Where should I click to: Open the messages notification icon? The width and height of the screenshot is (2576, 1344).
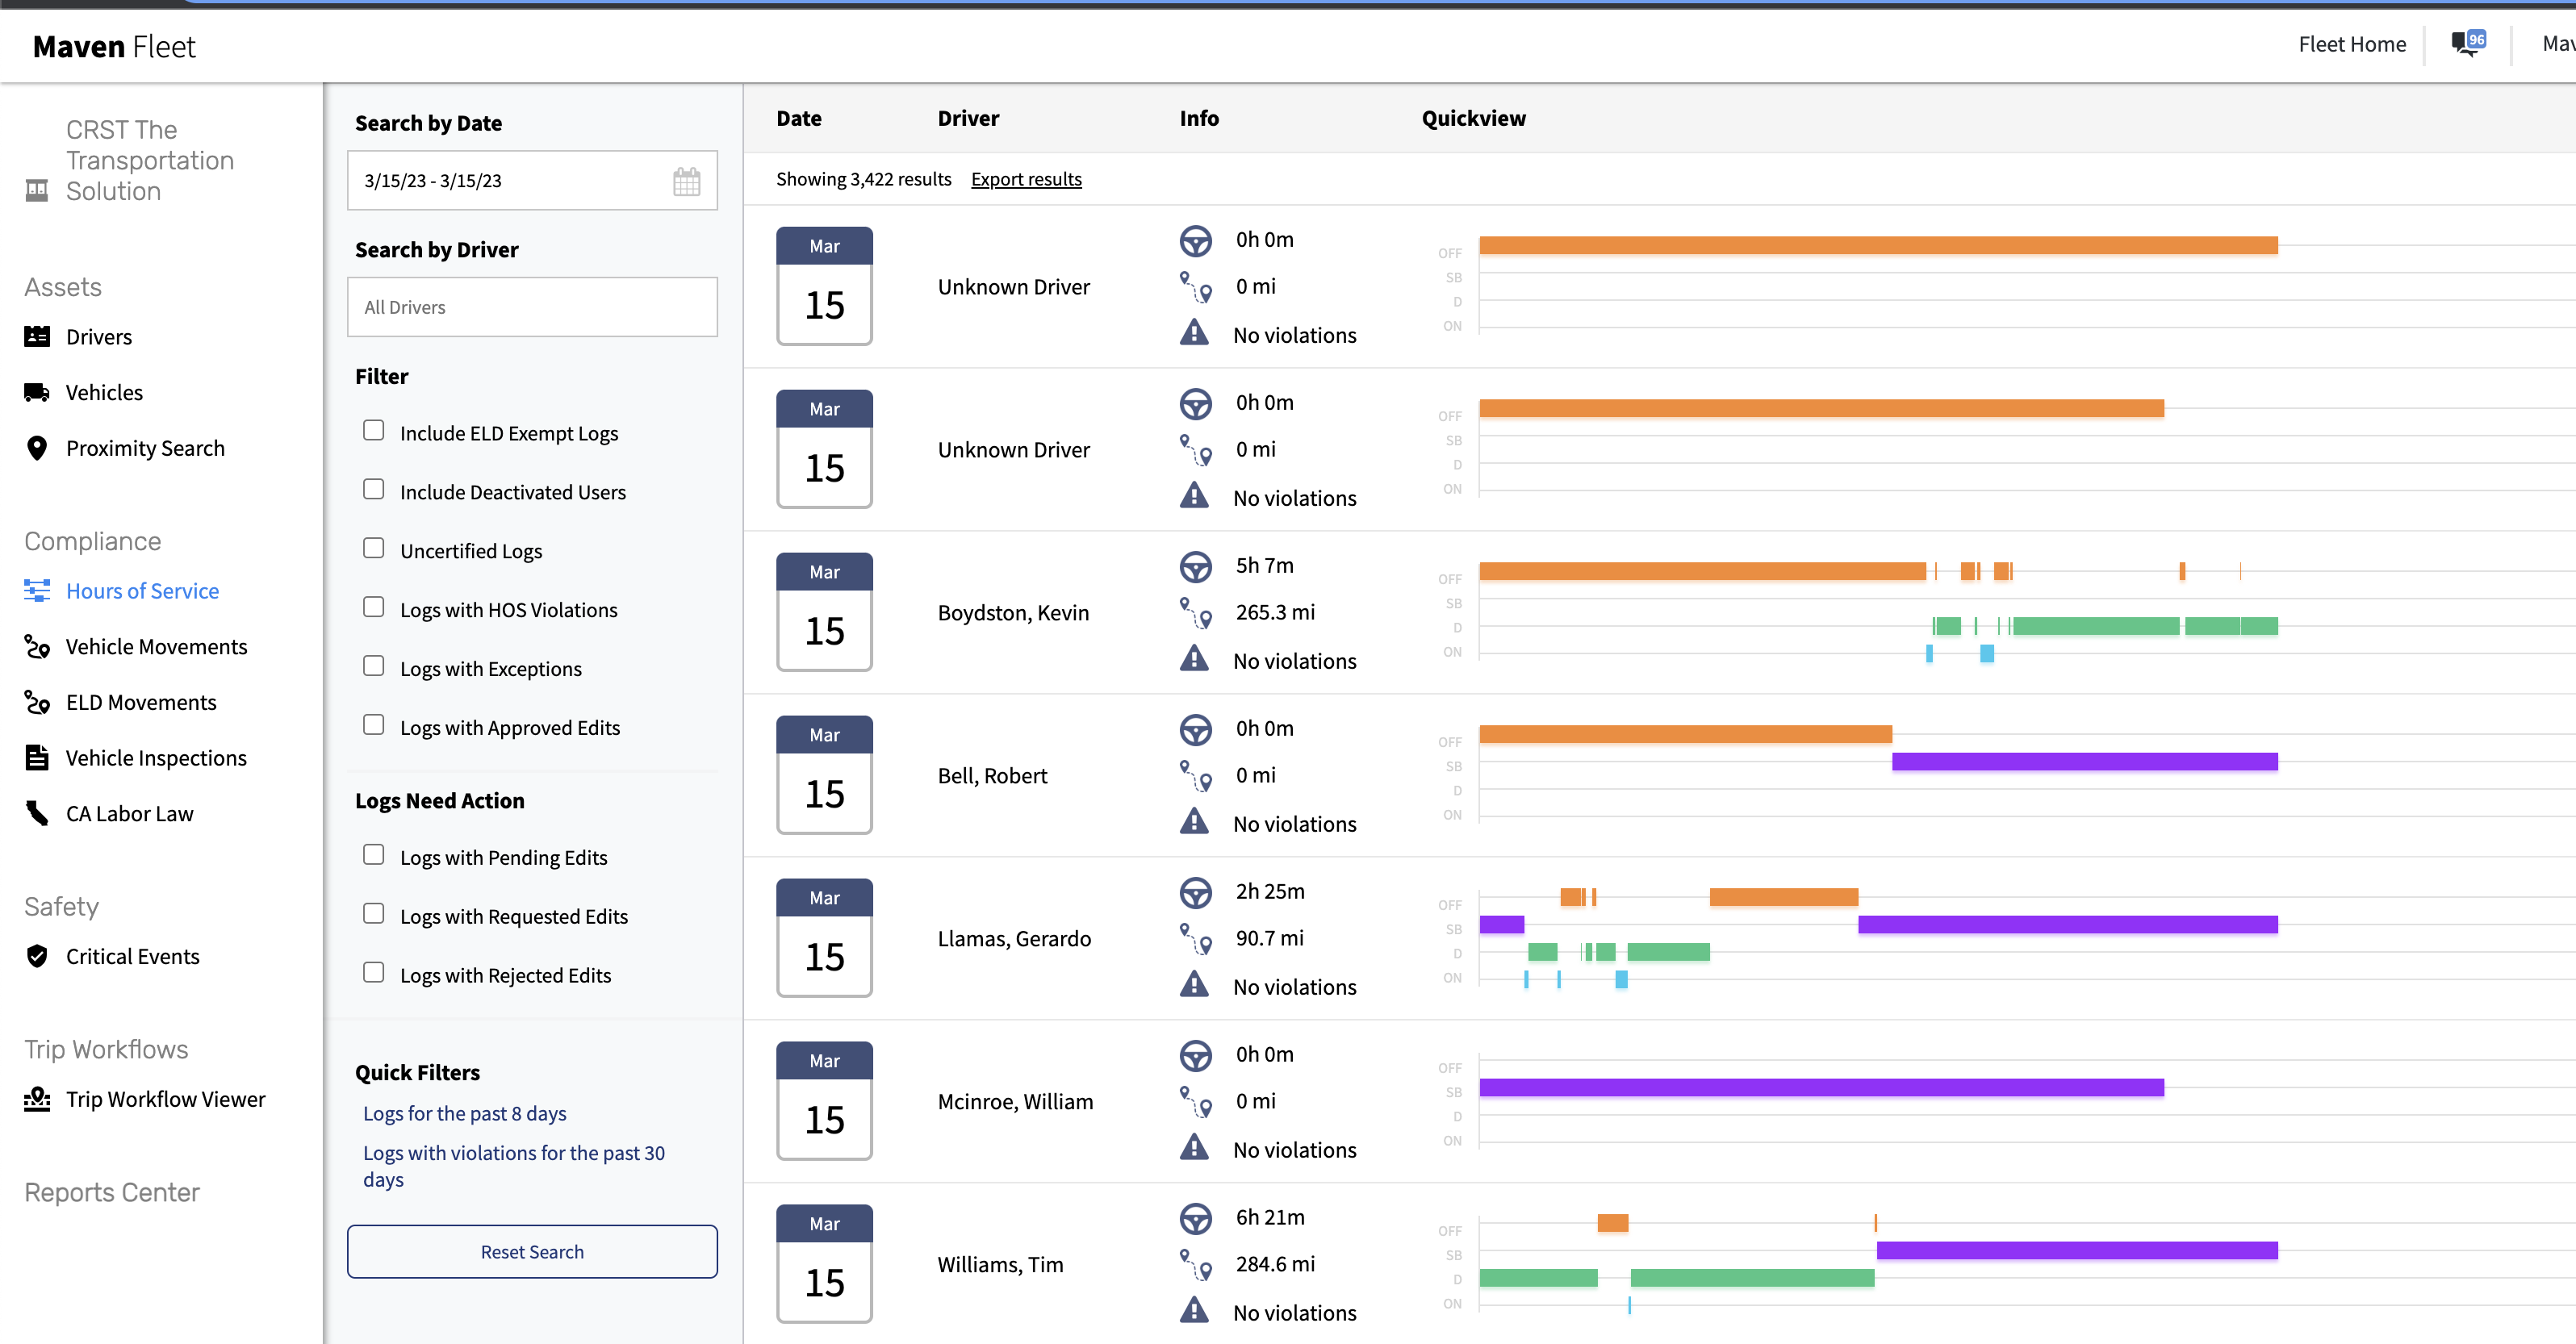[x=2467, y=44]
